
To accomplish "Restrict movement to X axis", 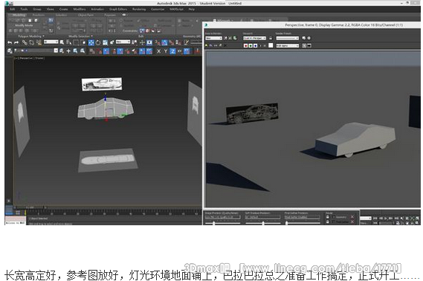I will [x=158, y=51].
